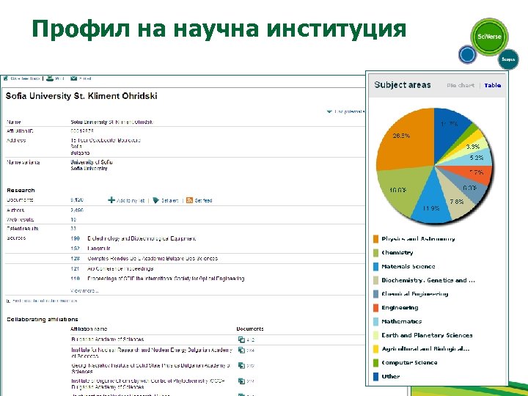Click the Affiliation name column header
Viewport: 528px width, 396px height.
coord(89,329)
